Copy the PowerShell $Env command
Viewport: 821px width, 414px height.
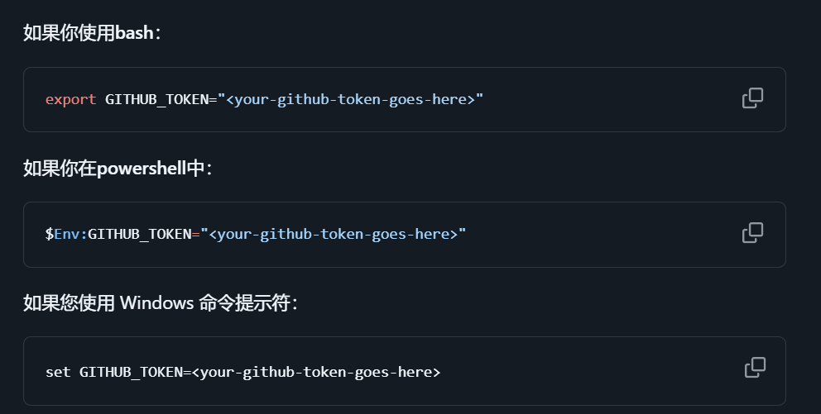[x=752, y=233]
